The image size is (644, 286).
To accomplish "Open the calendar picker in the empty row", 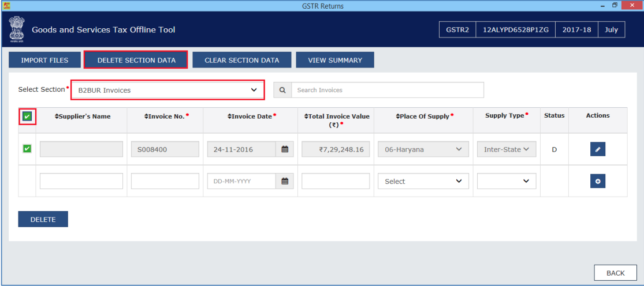I will point(285,181).
